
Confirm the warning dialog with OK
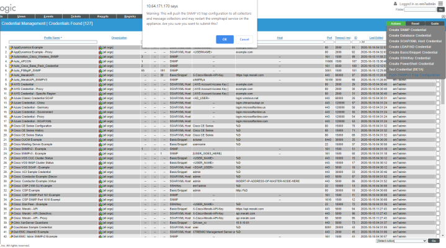click(225, 39)
